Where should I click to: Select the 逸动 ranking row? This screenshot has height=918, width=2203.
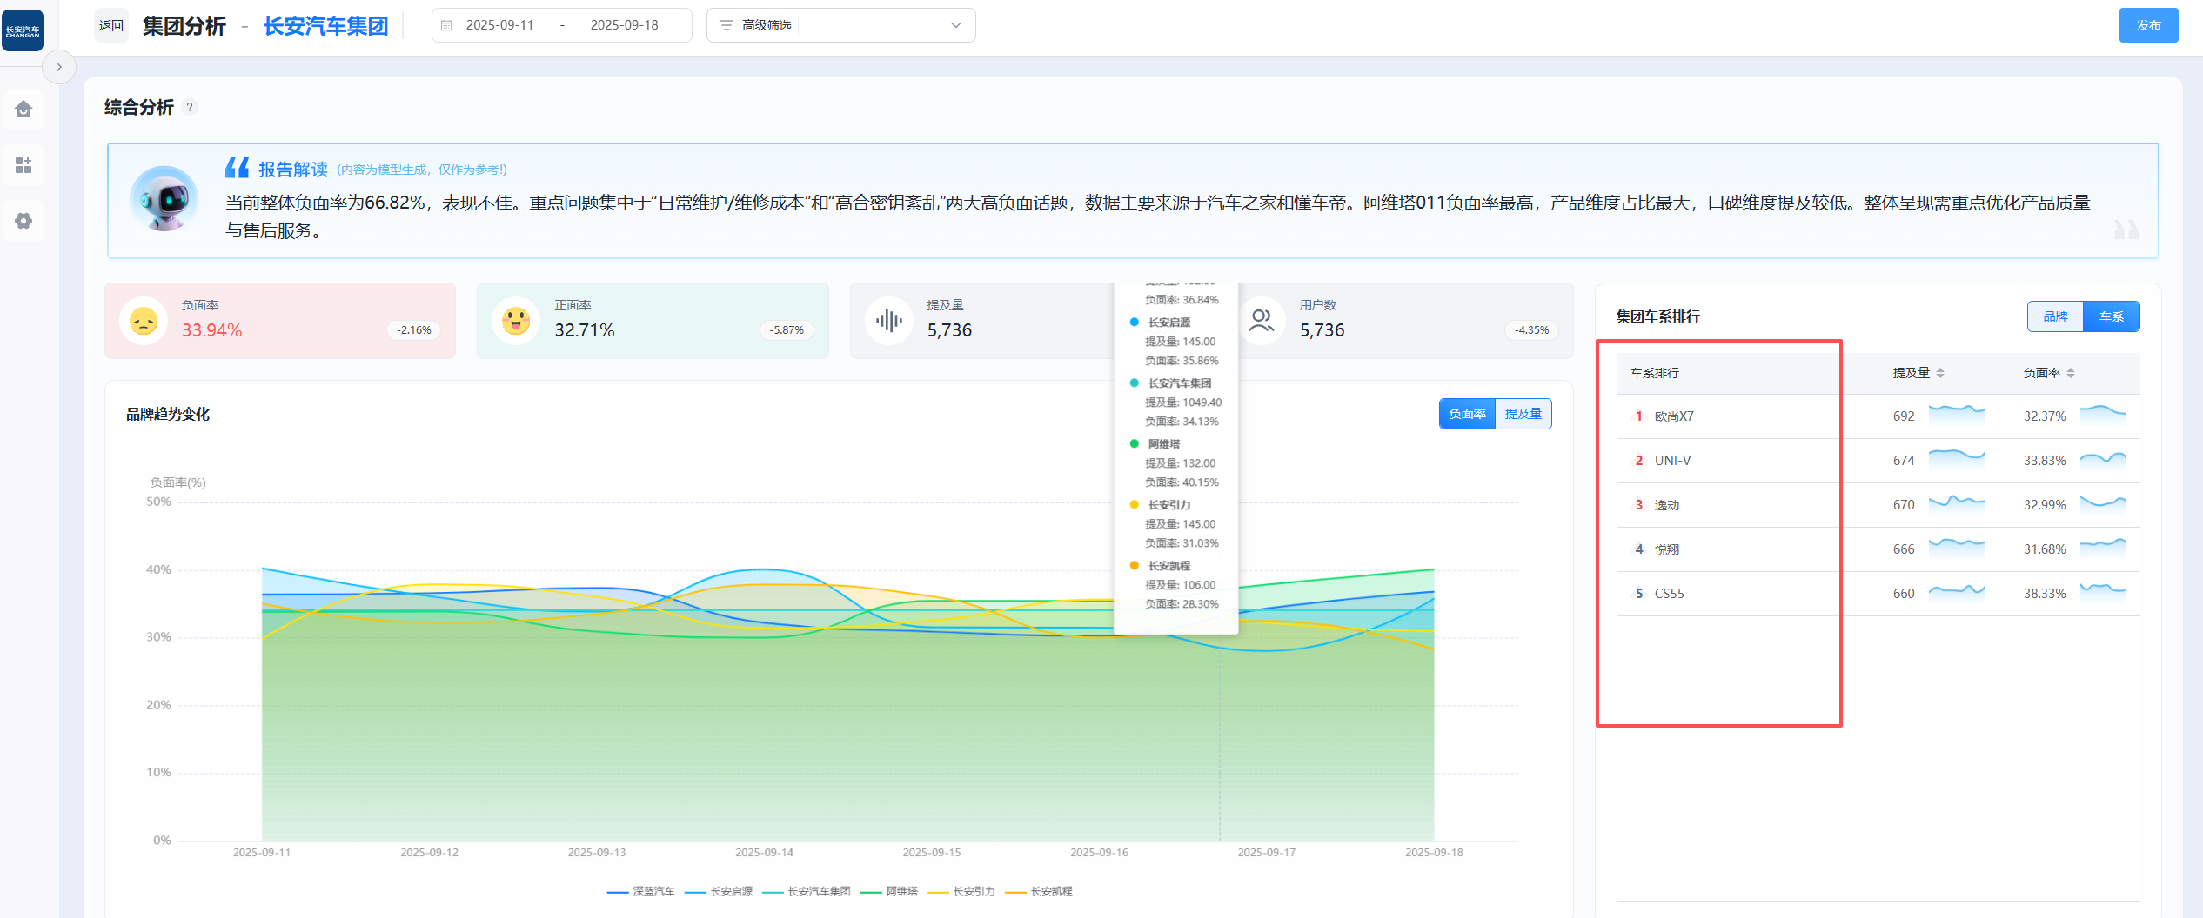[1878, 505]
